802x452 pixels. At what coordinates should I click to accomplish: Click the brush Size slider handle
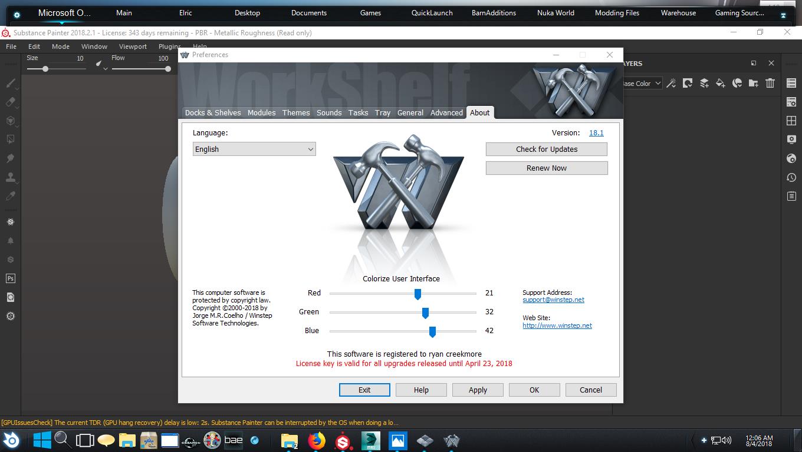tap(45, 69)
